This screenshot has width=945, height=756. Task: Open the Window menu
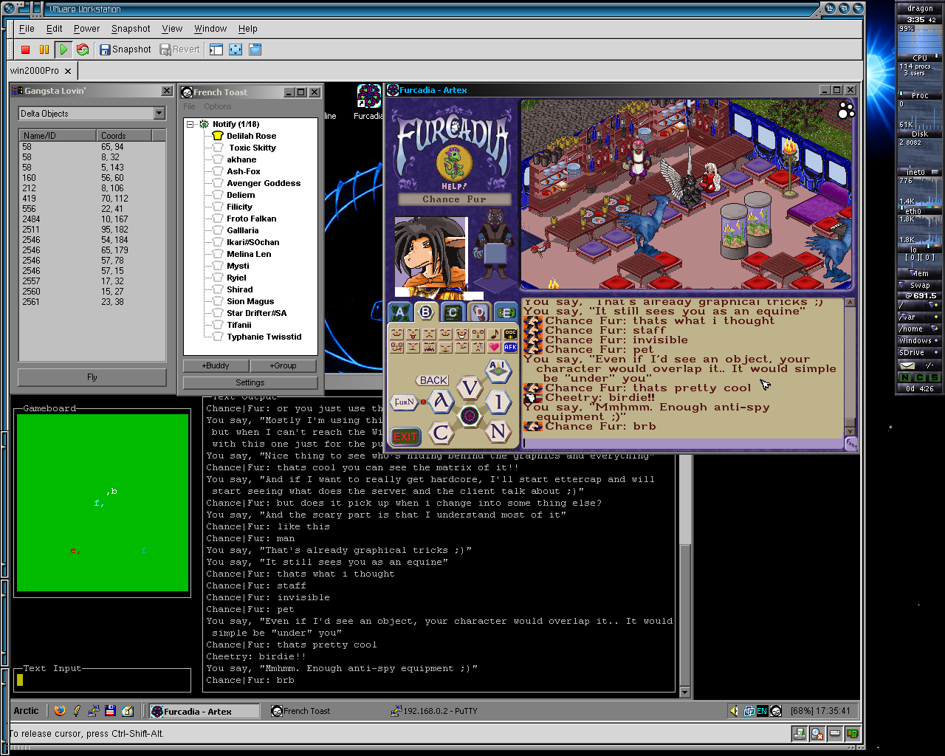(x=210, y=29)
